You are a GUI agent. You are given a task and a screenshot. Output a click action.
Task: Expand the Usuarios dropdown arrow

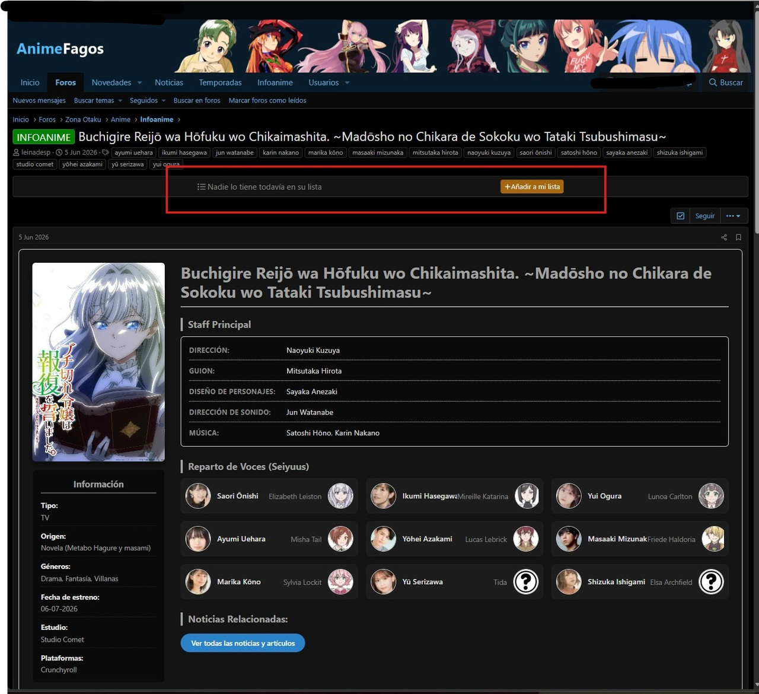[x=347, y=83]
